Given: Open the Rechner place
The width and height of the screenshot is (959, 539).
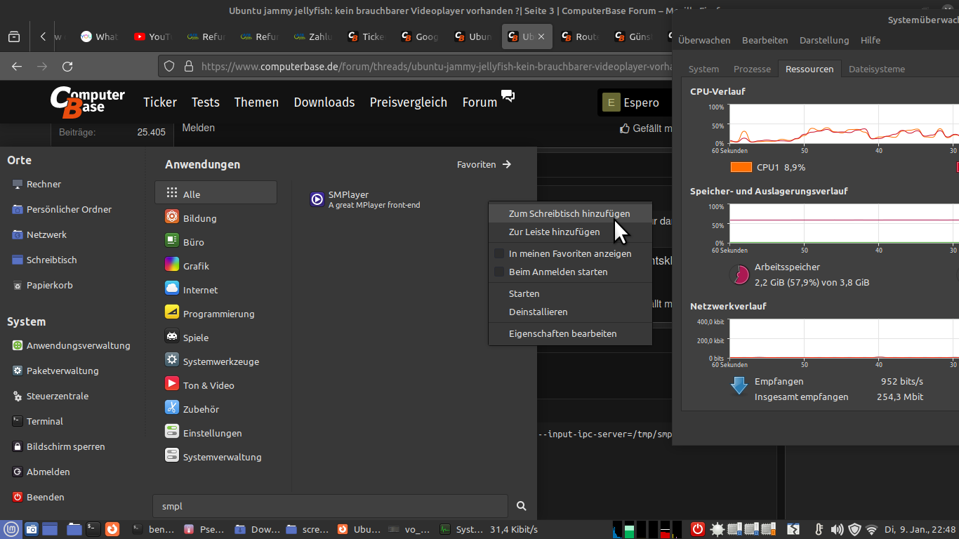Looking at the screenshot, I should (37, 184).
